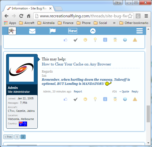The width and height of the screenshot is (152, 147).
Task: Click the New posts icon
Action: [x=73, y=31]
